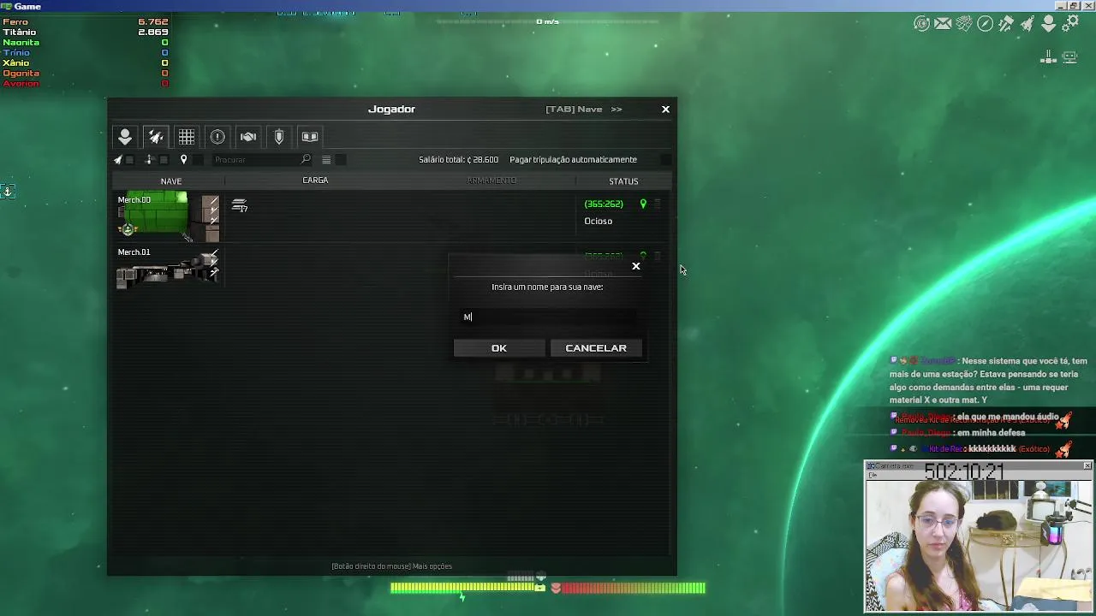Open the open-book encyclopedia tab
This screenshot has height=616, width=1096.
[310, 137]
